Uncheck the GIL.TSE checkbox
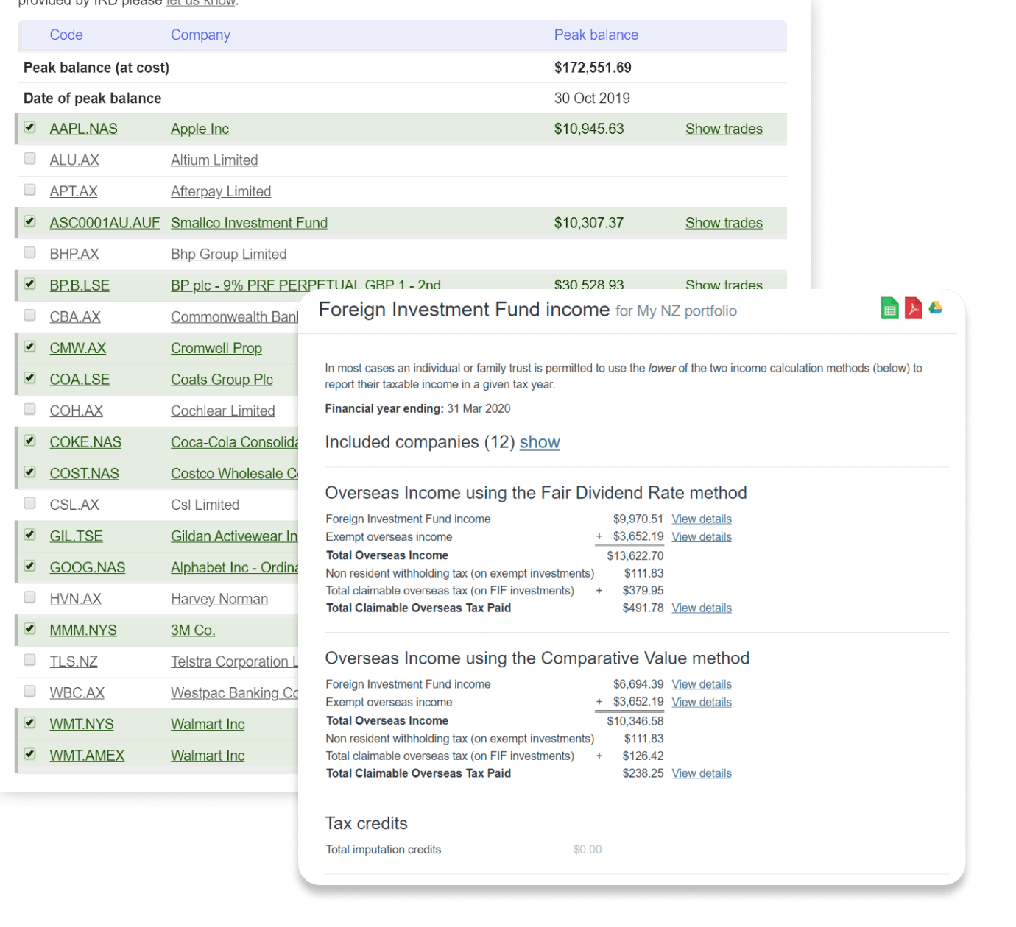 (x=29, y=535)
